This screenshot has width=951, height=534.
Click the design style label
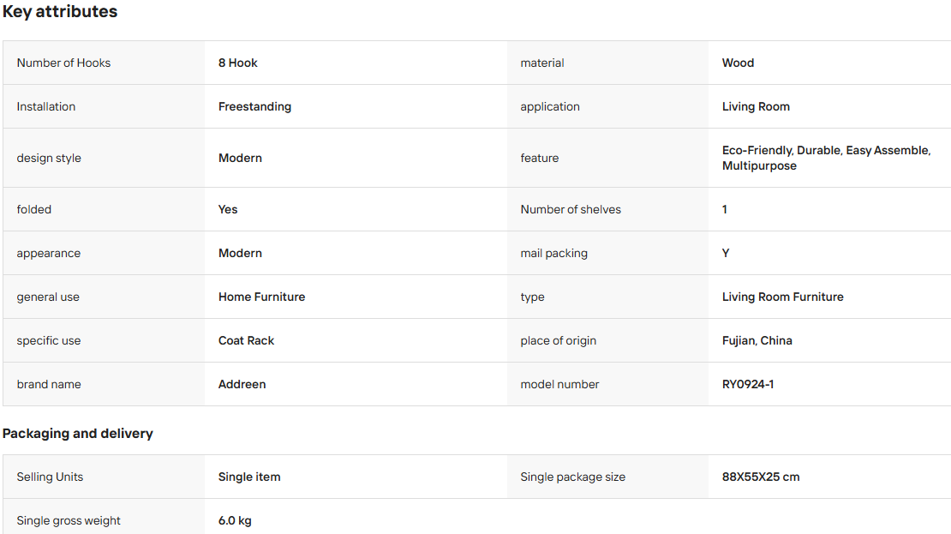[x=49, y=158]
